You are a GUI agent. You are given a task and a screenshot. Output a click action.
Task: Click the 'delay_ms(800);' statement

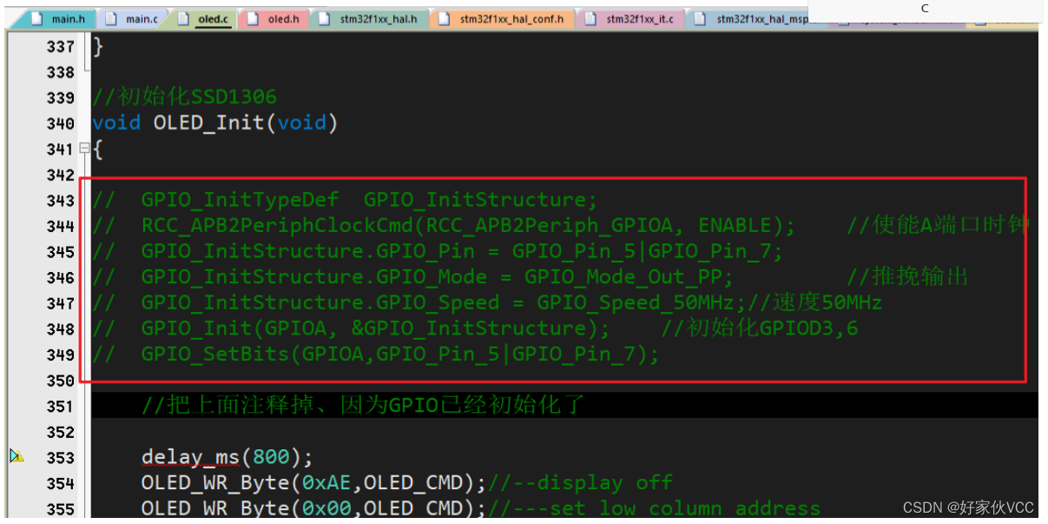(x=227, y=457)
